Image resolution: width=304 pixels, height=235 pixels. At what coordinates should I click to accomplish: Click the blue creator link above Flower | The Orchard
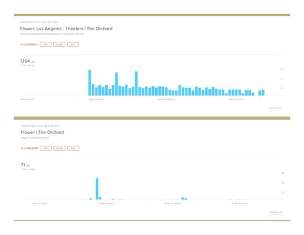point(54,126)
